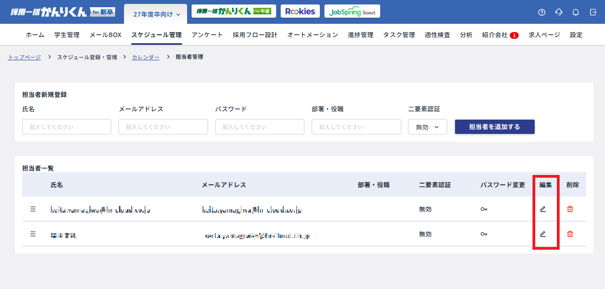Click the パスワード input field
The image size is (605, 289).
260,127
